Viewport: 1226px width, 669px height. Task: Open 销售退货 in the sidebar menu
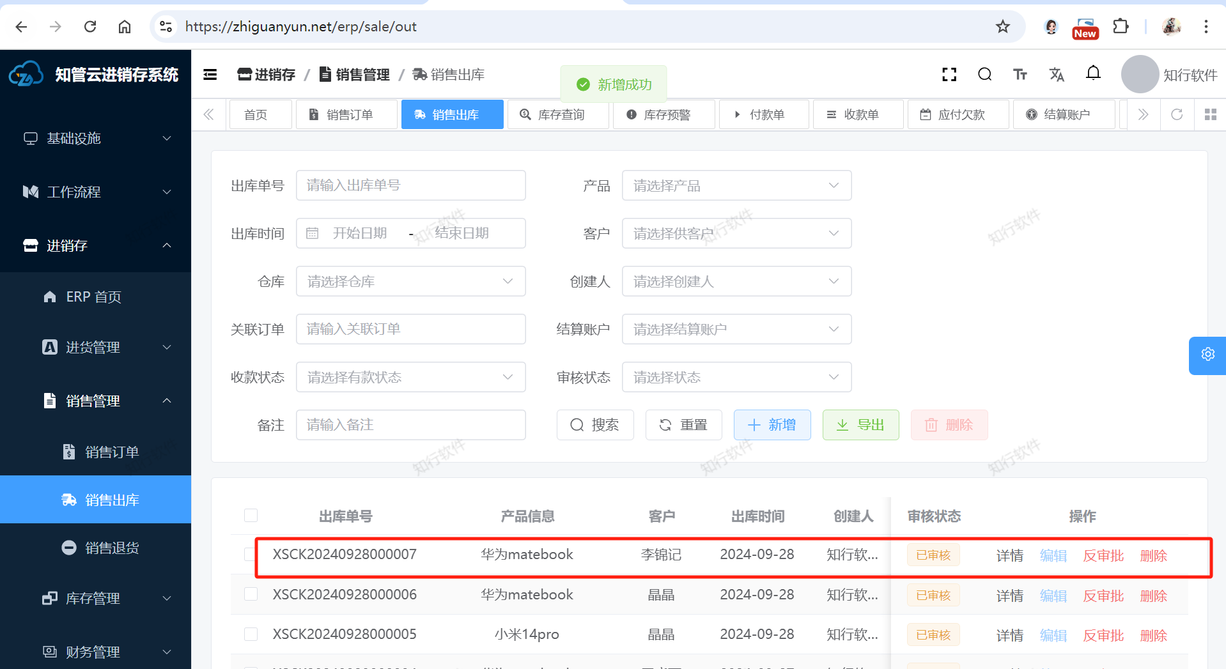(112, 548)
